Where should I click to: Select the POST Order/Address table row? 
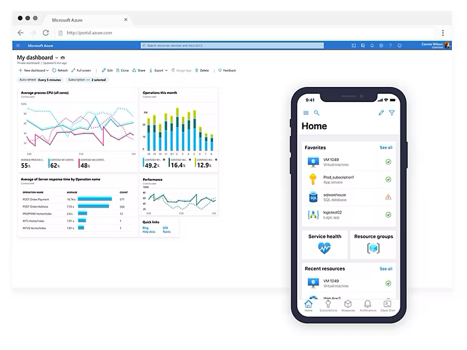[x=77, y=206]
